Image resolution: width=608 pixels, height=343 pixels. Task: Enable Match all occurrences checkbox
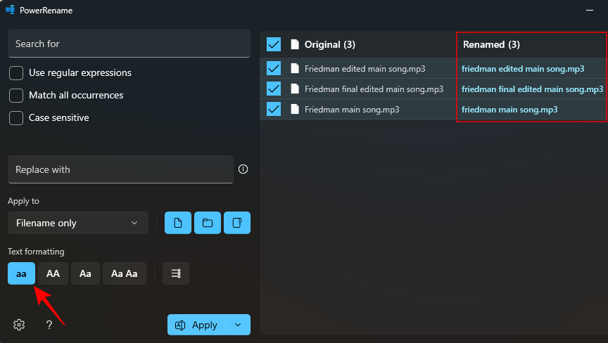(16, 95)
